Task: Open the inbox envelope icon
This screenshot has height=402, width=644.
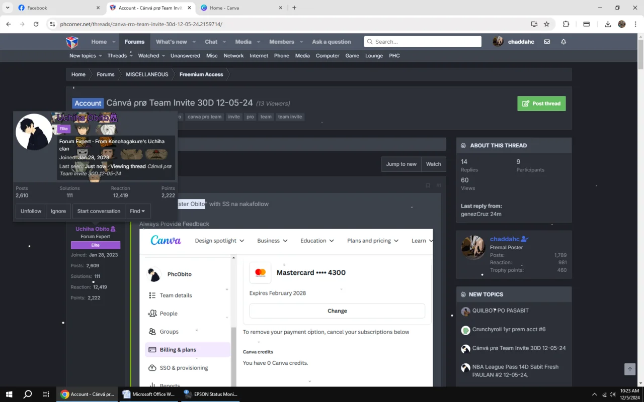Action: [x=547, y=42]
